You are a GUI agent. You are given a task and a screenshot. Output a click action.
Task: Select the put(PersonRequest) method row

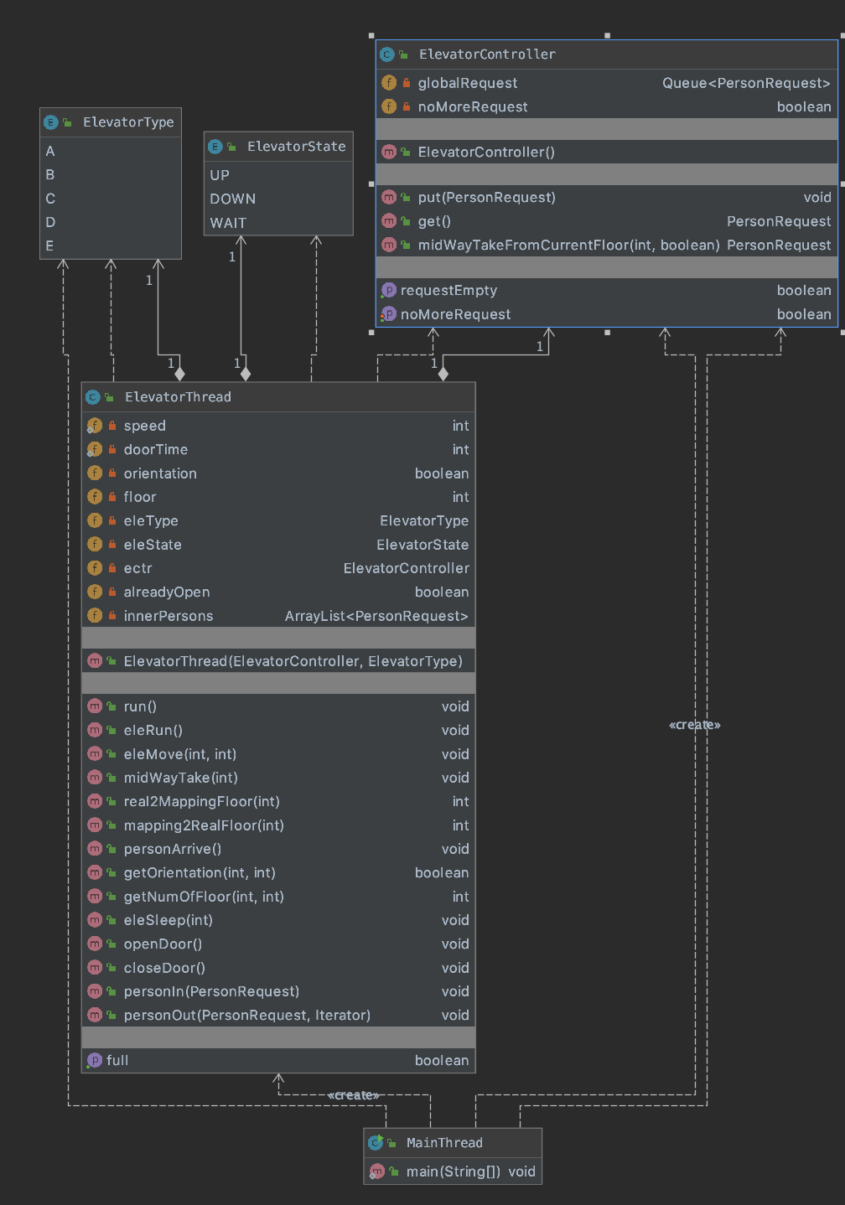(607, 198)
